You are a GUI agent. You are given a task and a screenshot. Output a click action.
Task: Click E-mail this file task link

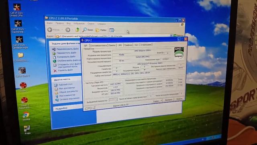69,65
